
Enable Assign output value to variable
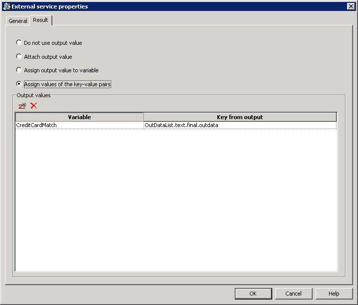pyautogui.click(x=19, y=70)
